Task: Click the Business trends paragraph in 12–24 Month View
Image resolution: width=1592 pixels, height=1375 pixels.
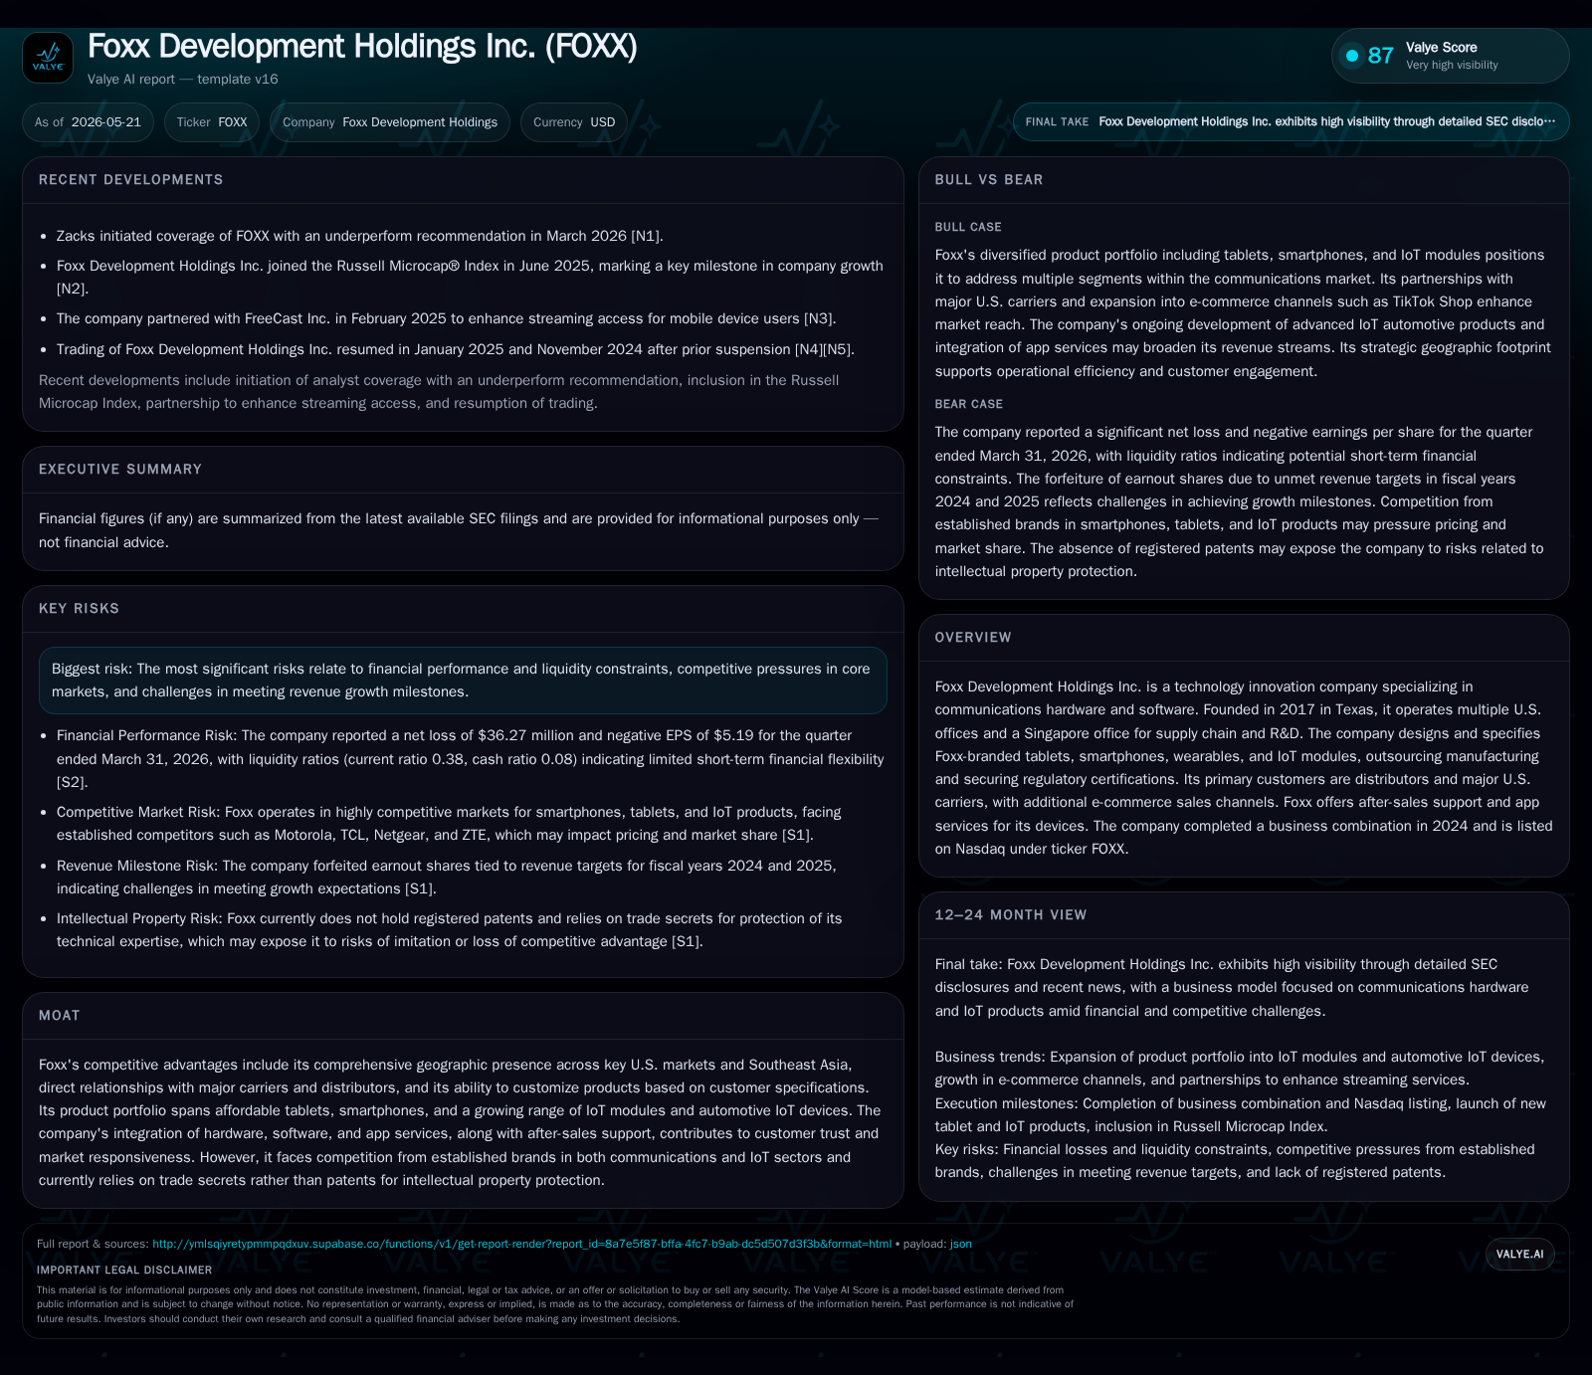Action: point(1240,1069)
